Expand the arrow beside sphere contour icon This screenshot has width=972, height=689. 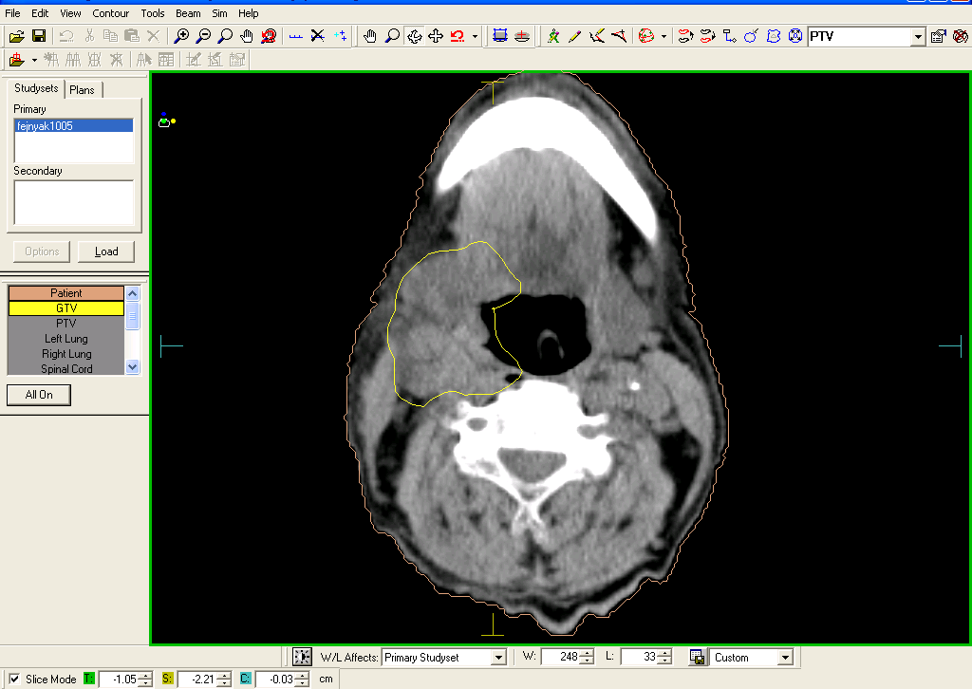tap(664, 36)
